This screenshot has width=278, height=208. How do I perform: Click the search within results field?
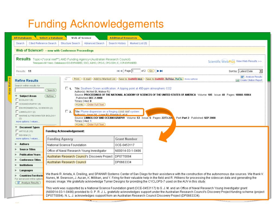pos(30,90)
